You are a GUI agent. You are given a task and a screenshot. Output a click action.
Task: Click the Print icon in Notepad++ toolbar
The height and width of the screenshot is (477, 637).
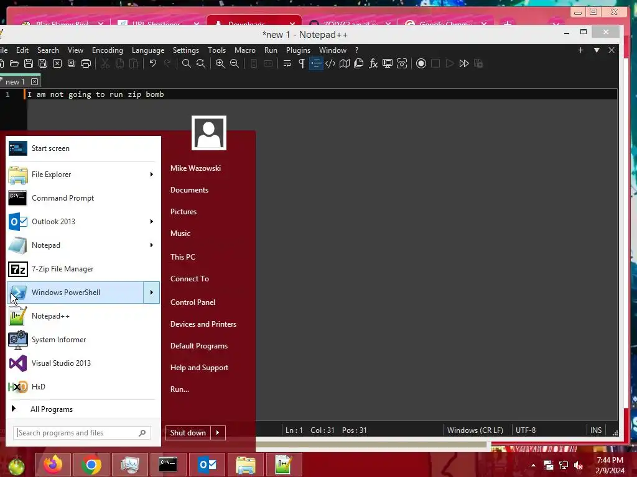[86, 63]
